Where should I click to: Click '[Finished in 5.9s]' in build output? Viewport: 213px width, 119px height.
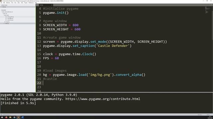18,103
